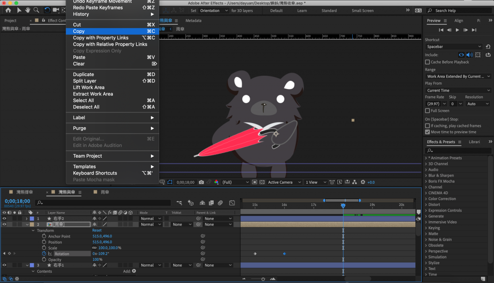494x283 pixels.
Task: Reset the preview shortcut settings icon
Action: tap(488, 47)
